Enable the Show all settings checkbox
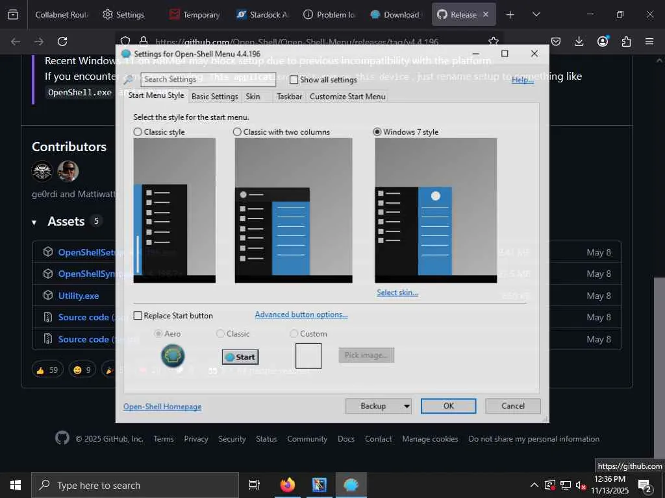This screenshot has width=665, height=498. (294, 80)
